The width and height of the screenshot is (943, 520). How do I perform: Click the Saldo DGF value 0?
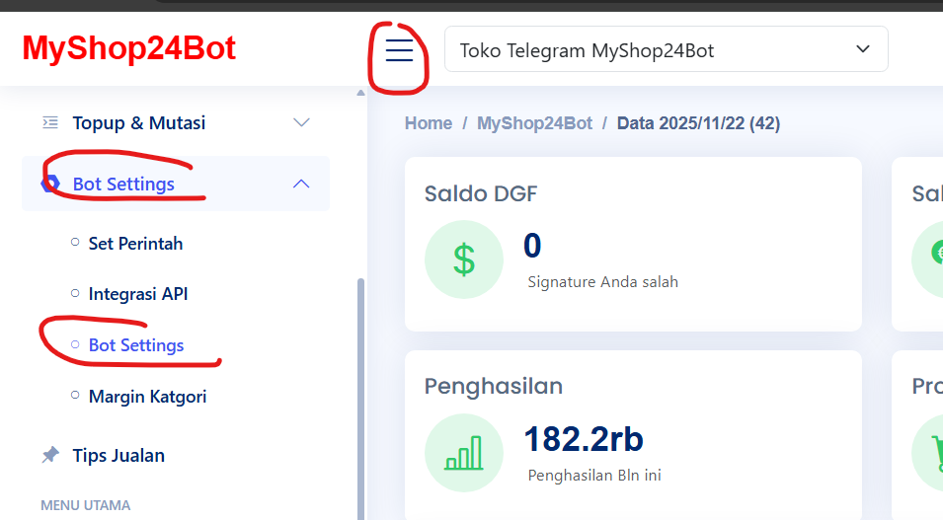point(532,246)
